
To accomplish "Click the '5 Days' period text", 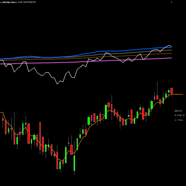I will [180, 120].
